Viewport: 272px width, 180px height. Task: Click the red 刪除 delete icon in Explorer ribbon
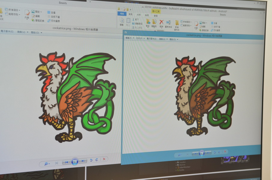coord(162,22)
